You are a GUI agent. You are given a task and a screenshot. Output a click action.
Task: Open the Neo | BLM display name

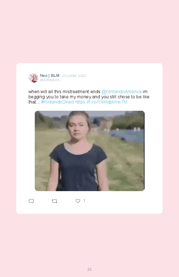(50, 76)
